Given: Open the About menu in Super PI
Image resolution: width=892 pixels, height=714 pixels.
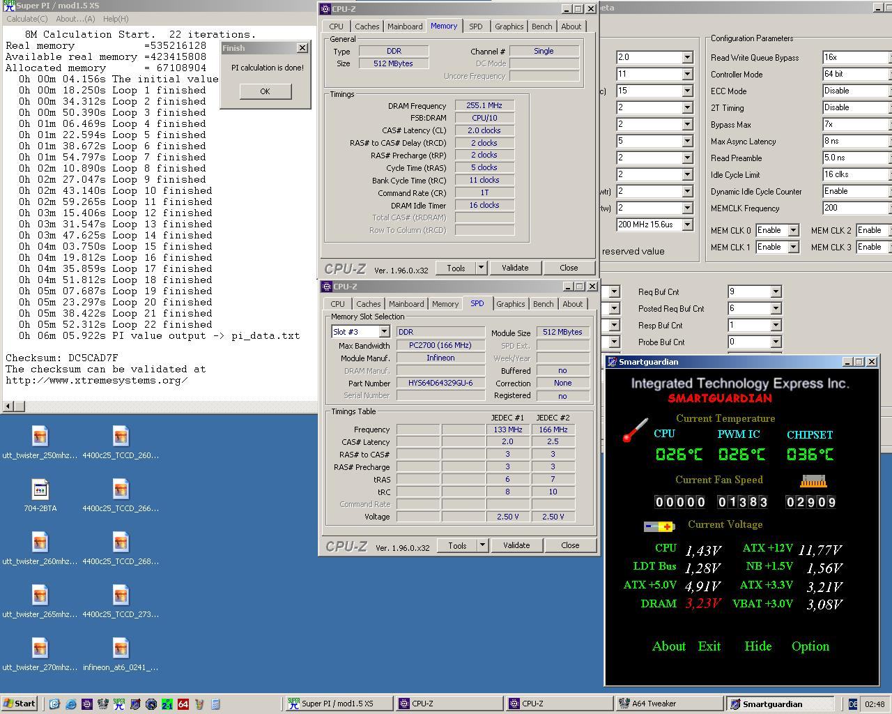Looking at the screenshot, I should pos(75,19).
